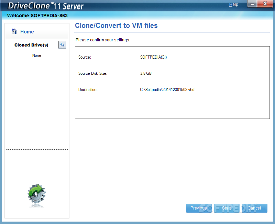Go back with the Previous button
This screenshot has height=224, width=275.
pos(199,208)
